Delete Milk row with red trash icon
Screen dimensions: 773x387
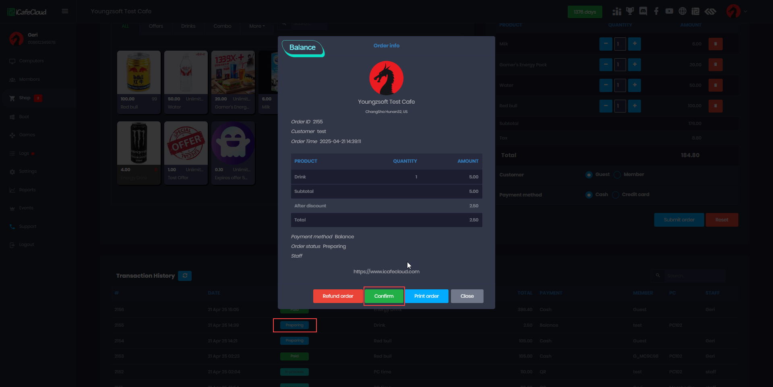715,44
